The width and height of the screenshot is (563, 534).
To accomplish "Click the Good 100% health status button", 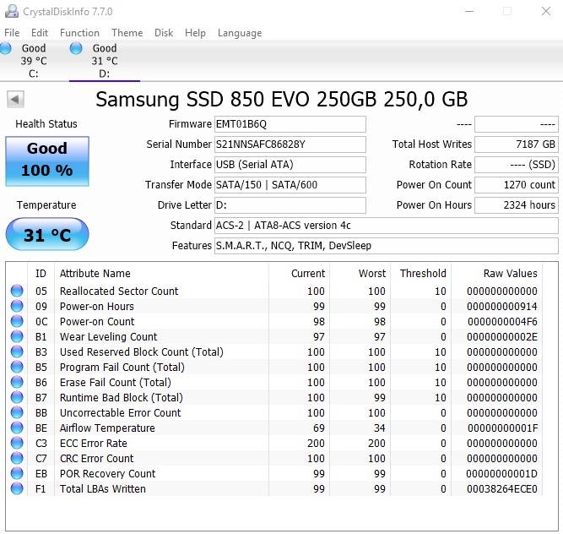I will pos(46,161).
